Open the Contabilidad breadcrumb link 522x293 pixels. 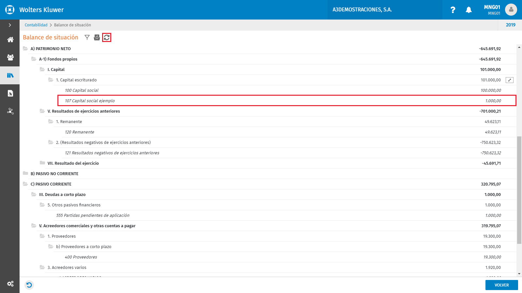(x=36, y=25)
